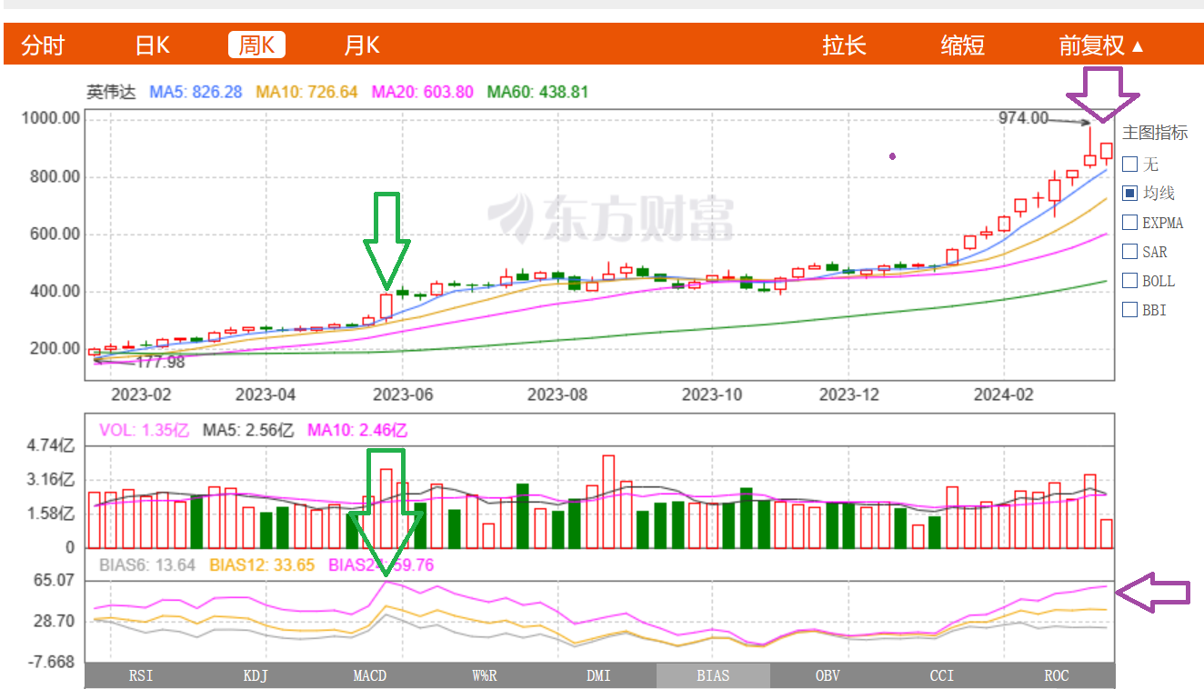Image resolution: width=1204 pixels, height=689 pixels.
Task: Click the BIAS6: 13.64 label
Action: point(147,564)
